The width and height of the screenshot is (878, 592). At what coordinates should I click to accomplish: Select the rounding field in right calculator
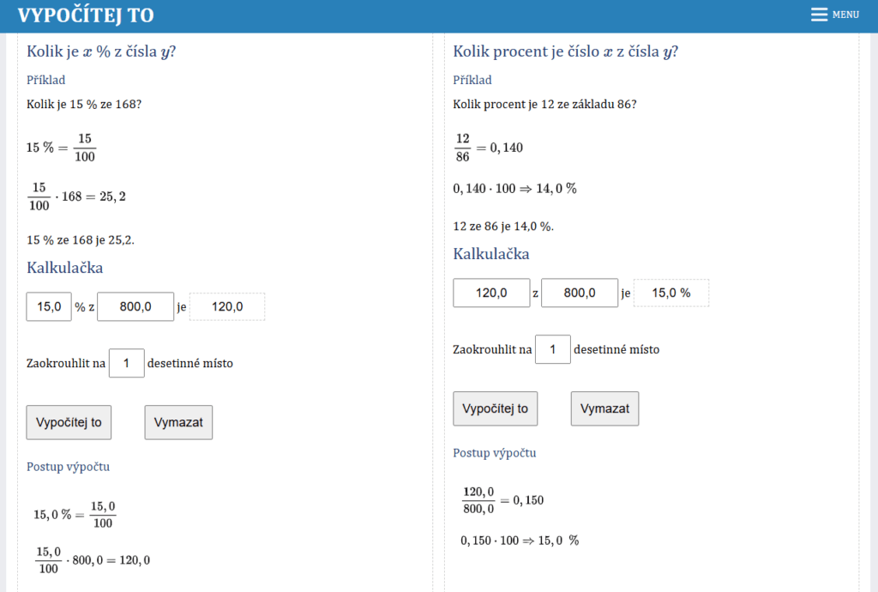click(x=553, y=349)
